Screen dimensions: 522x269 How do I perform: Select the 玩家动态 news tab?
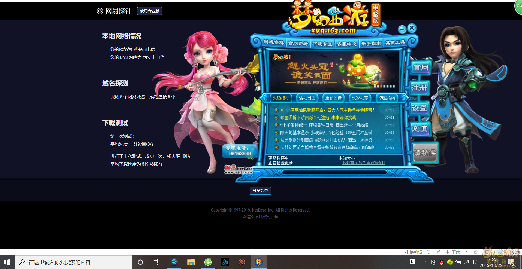360,98
